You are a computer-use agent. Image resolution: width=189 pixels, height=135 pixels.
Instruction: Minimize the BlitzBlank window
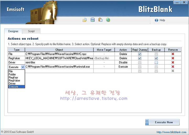(177, 2)
